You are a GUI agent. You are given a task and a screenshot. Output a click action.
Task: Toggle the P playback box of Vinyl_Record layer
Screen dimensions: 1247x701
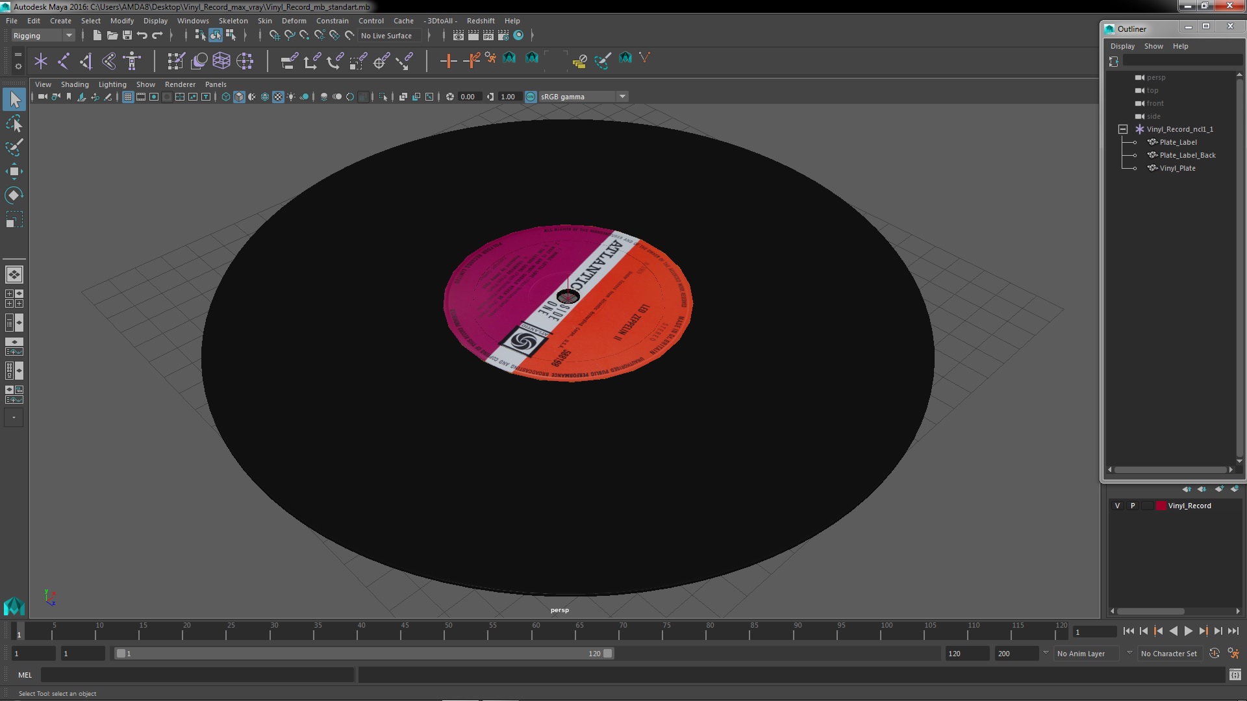click(x=1133, y=506)
